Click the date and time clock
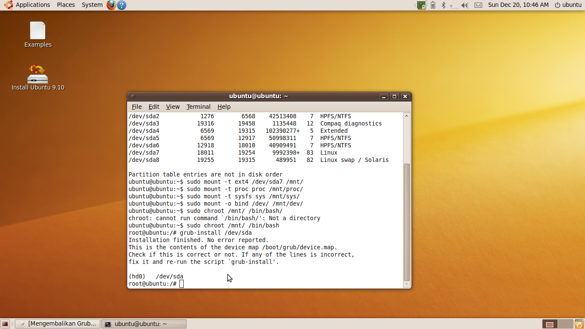The width and height of the screenshot is (585, 329). [518, 5]
